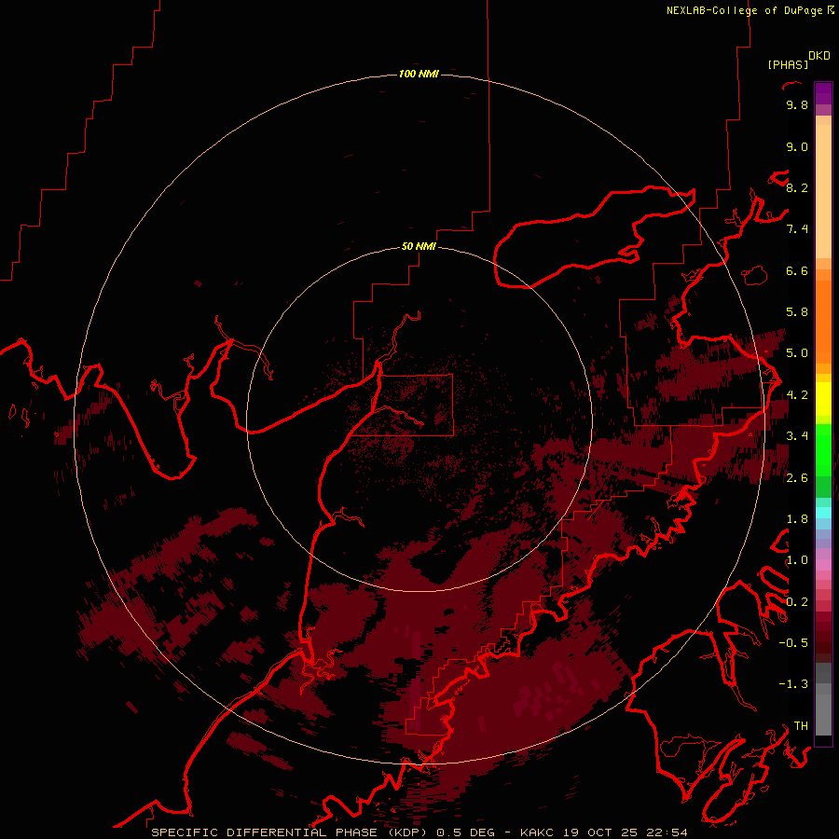This screenshot has width=839, height=839.
Task: Click the 5.0 legend value
Action: click(x=797, y=353)
